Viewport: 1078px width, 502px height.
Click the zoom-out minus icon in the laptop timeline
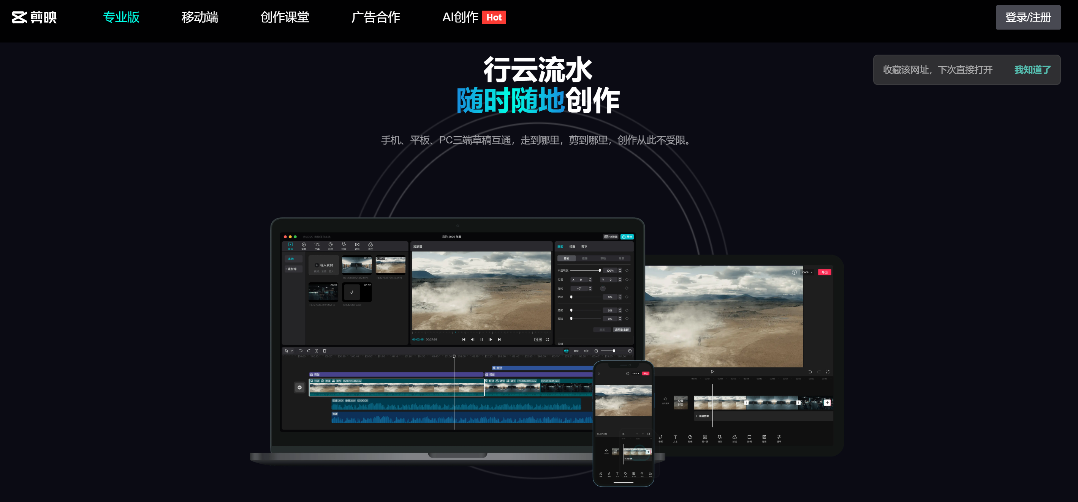(596, 351)
